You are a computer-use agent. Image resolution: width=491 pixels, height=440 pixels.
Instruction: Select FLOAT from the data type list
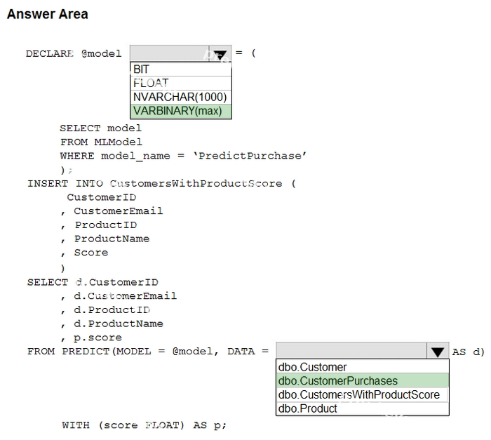coord(181,83)
